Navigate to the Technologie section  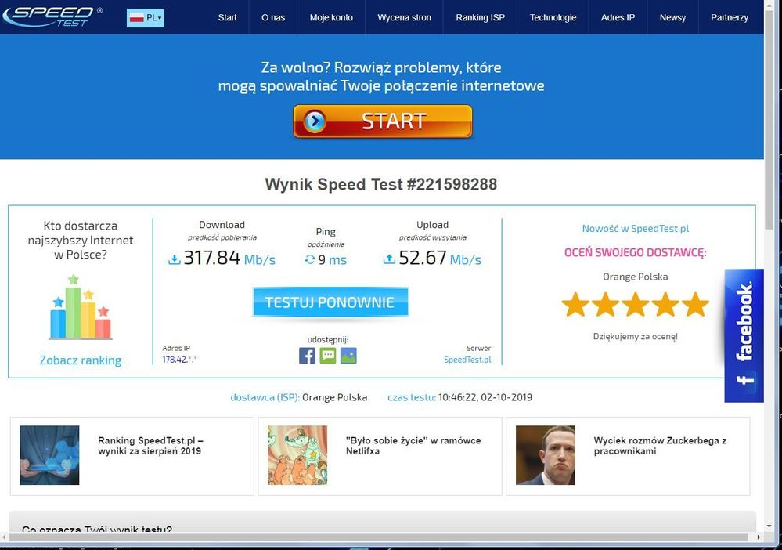pyautogui.click(x=553, y=16)
